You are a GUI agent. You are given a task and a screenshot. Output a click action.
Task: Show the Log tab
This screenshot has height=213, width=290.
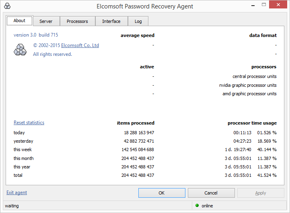[x=138, y=21]
